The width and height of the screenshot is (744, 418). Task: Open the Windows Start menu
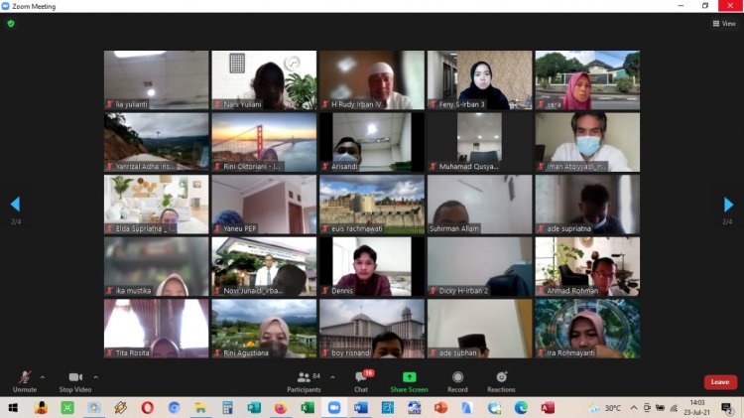(x=13, y=407)
